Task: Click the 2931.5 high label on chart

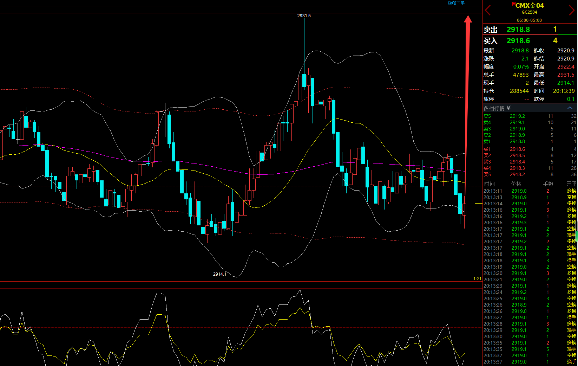Action: [304, 16]
